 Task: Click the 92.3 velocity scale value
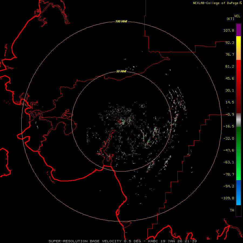point(230,42)
